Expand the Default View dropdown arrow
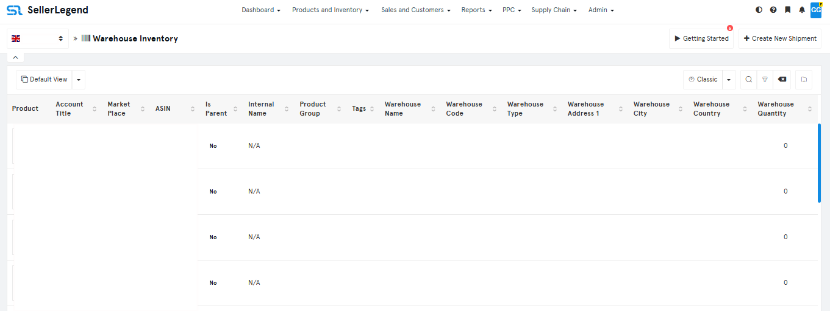This screenshot has height=311, width=830. coord(79,80)
